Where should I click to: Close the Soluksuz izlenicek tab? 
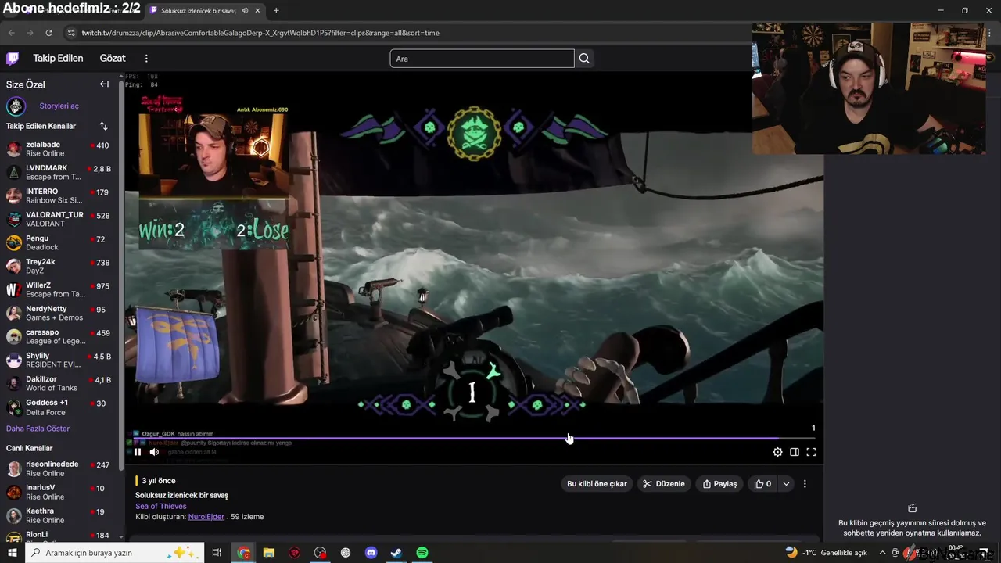tap(257, 11)
